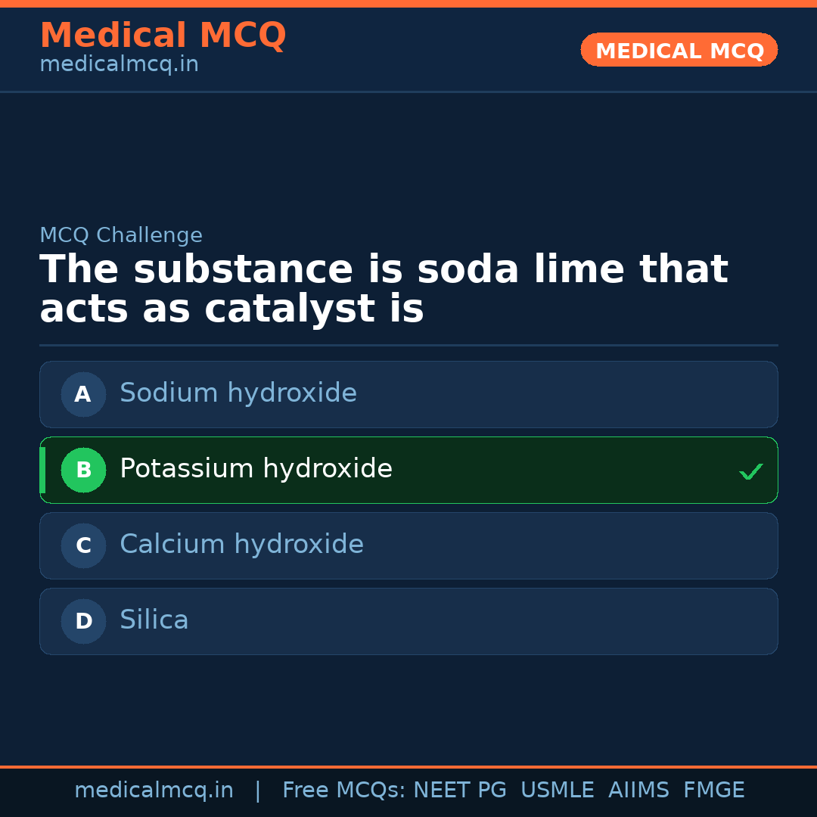Open medicalmcq.in link under the header title
This screenshot has width=817, height=817.
point(119,64)
